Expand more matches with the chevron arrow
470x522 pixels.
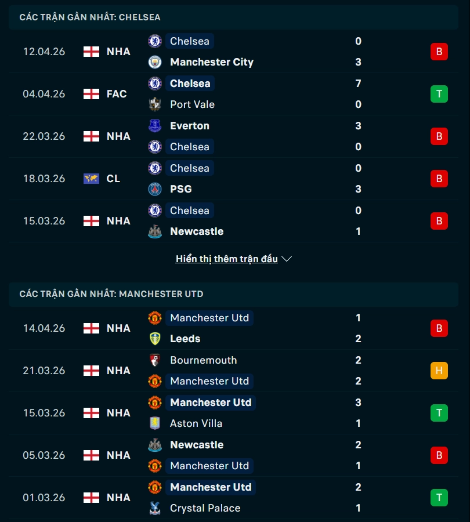click(x=287, y=259)
